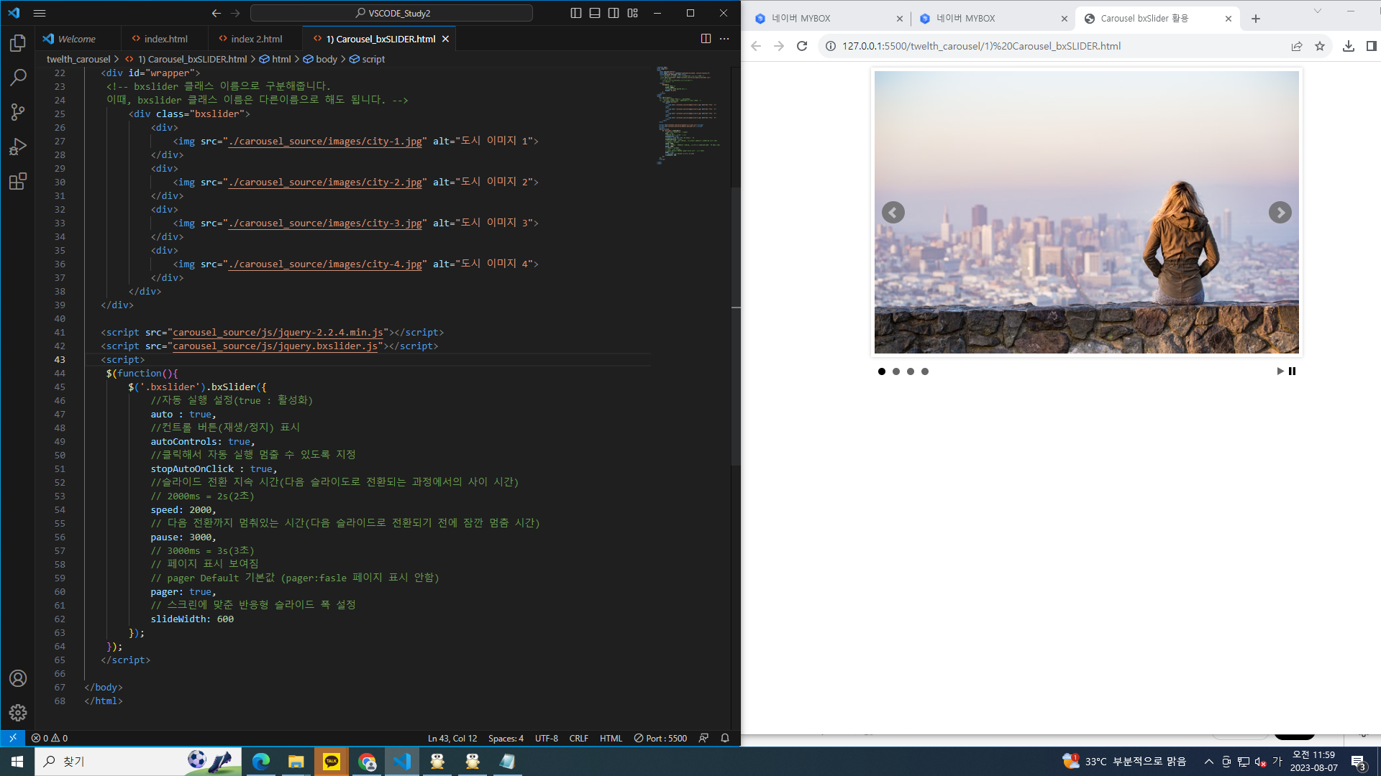Click the Port : 5500 status item
The width and height of the screenshot is (1381, 776).
(x=660, y=738)
